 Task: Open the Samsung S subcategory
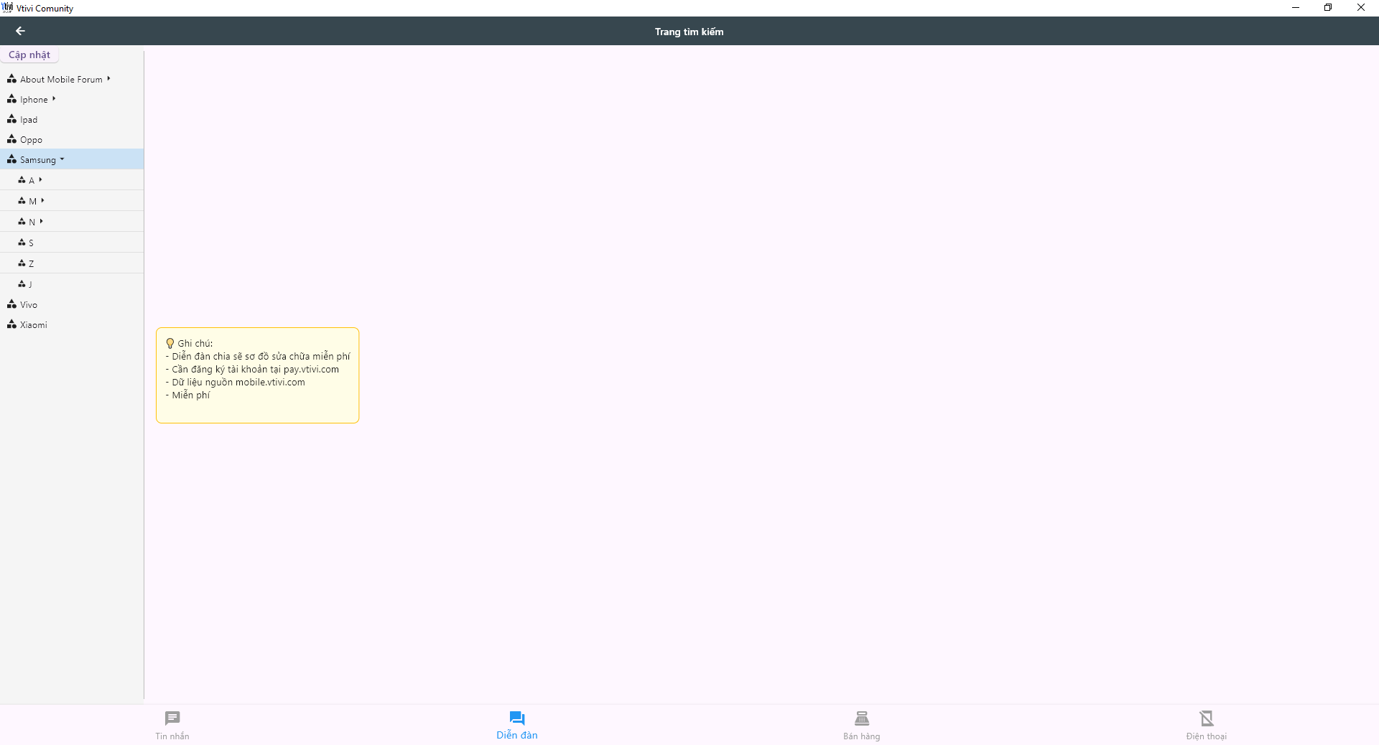pyautogui.click(x=31, y=243)
